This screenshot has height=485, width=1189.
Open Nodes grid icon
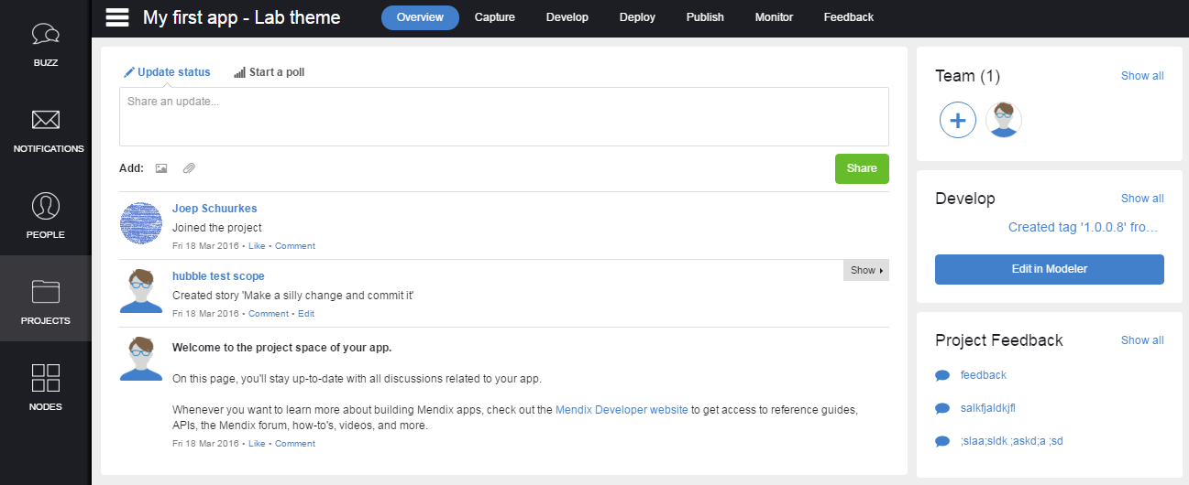pyautogui.click(x=45, y=378)
